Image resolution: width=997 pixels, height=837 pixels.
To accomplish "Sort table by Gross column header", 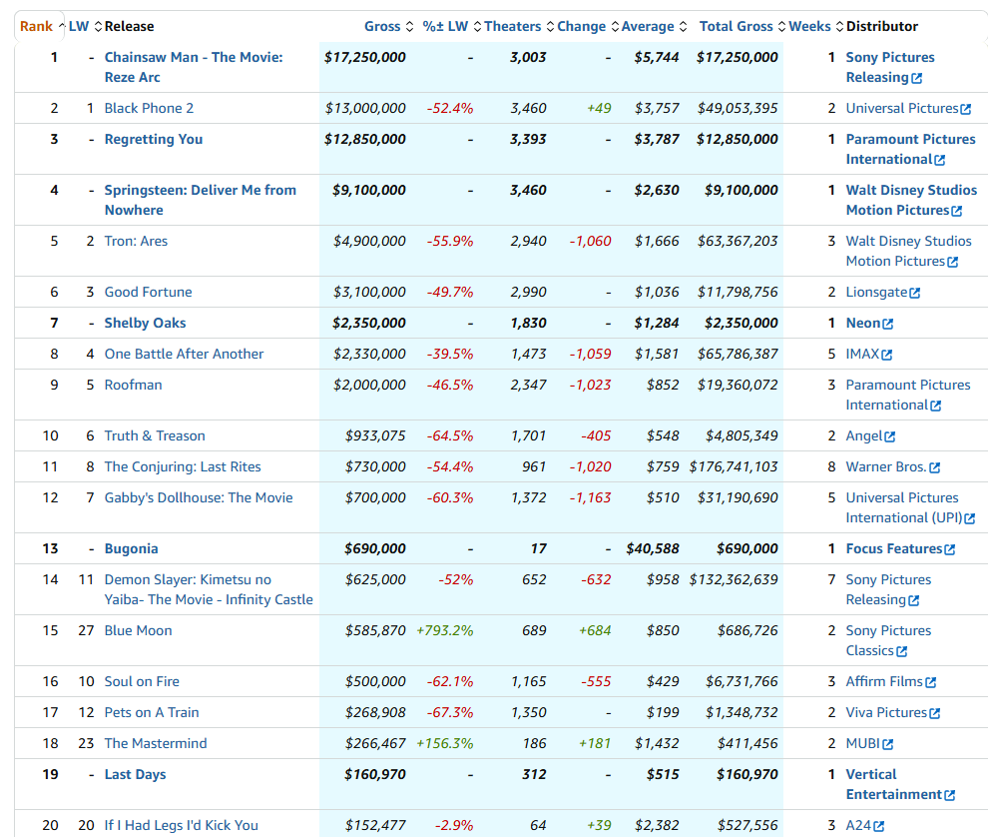I will point(382,26).
